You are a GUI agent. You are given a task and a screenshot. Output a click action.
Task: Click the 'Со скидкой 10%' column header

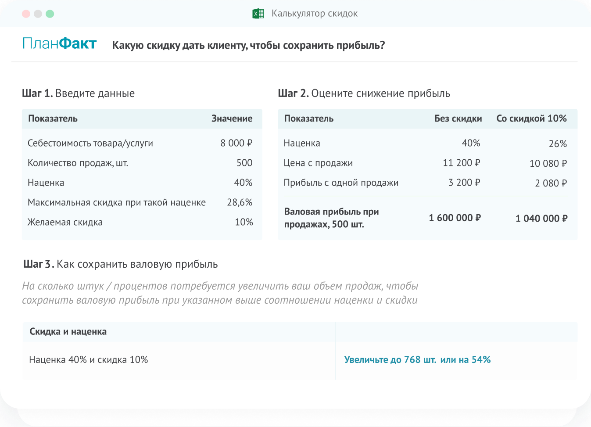point(531,118)
